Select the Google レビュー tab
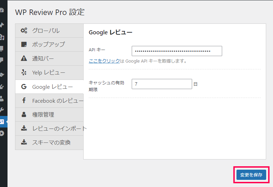The height and width of the screenshot is (187, 273). [x=49, y=87]
